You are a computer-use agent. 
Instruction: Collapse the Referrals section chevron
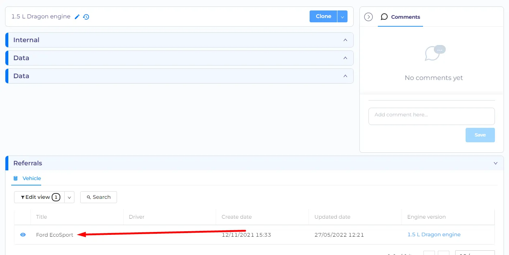click(x=496, y=163)
